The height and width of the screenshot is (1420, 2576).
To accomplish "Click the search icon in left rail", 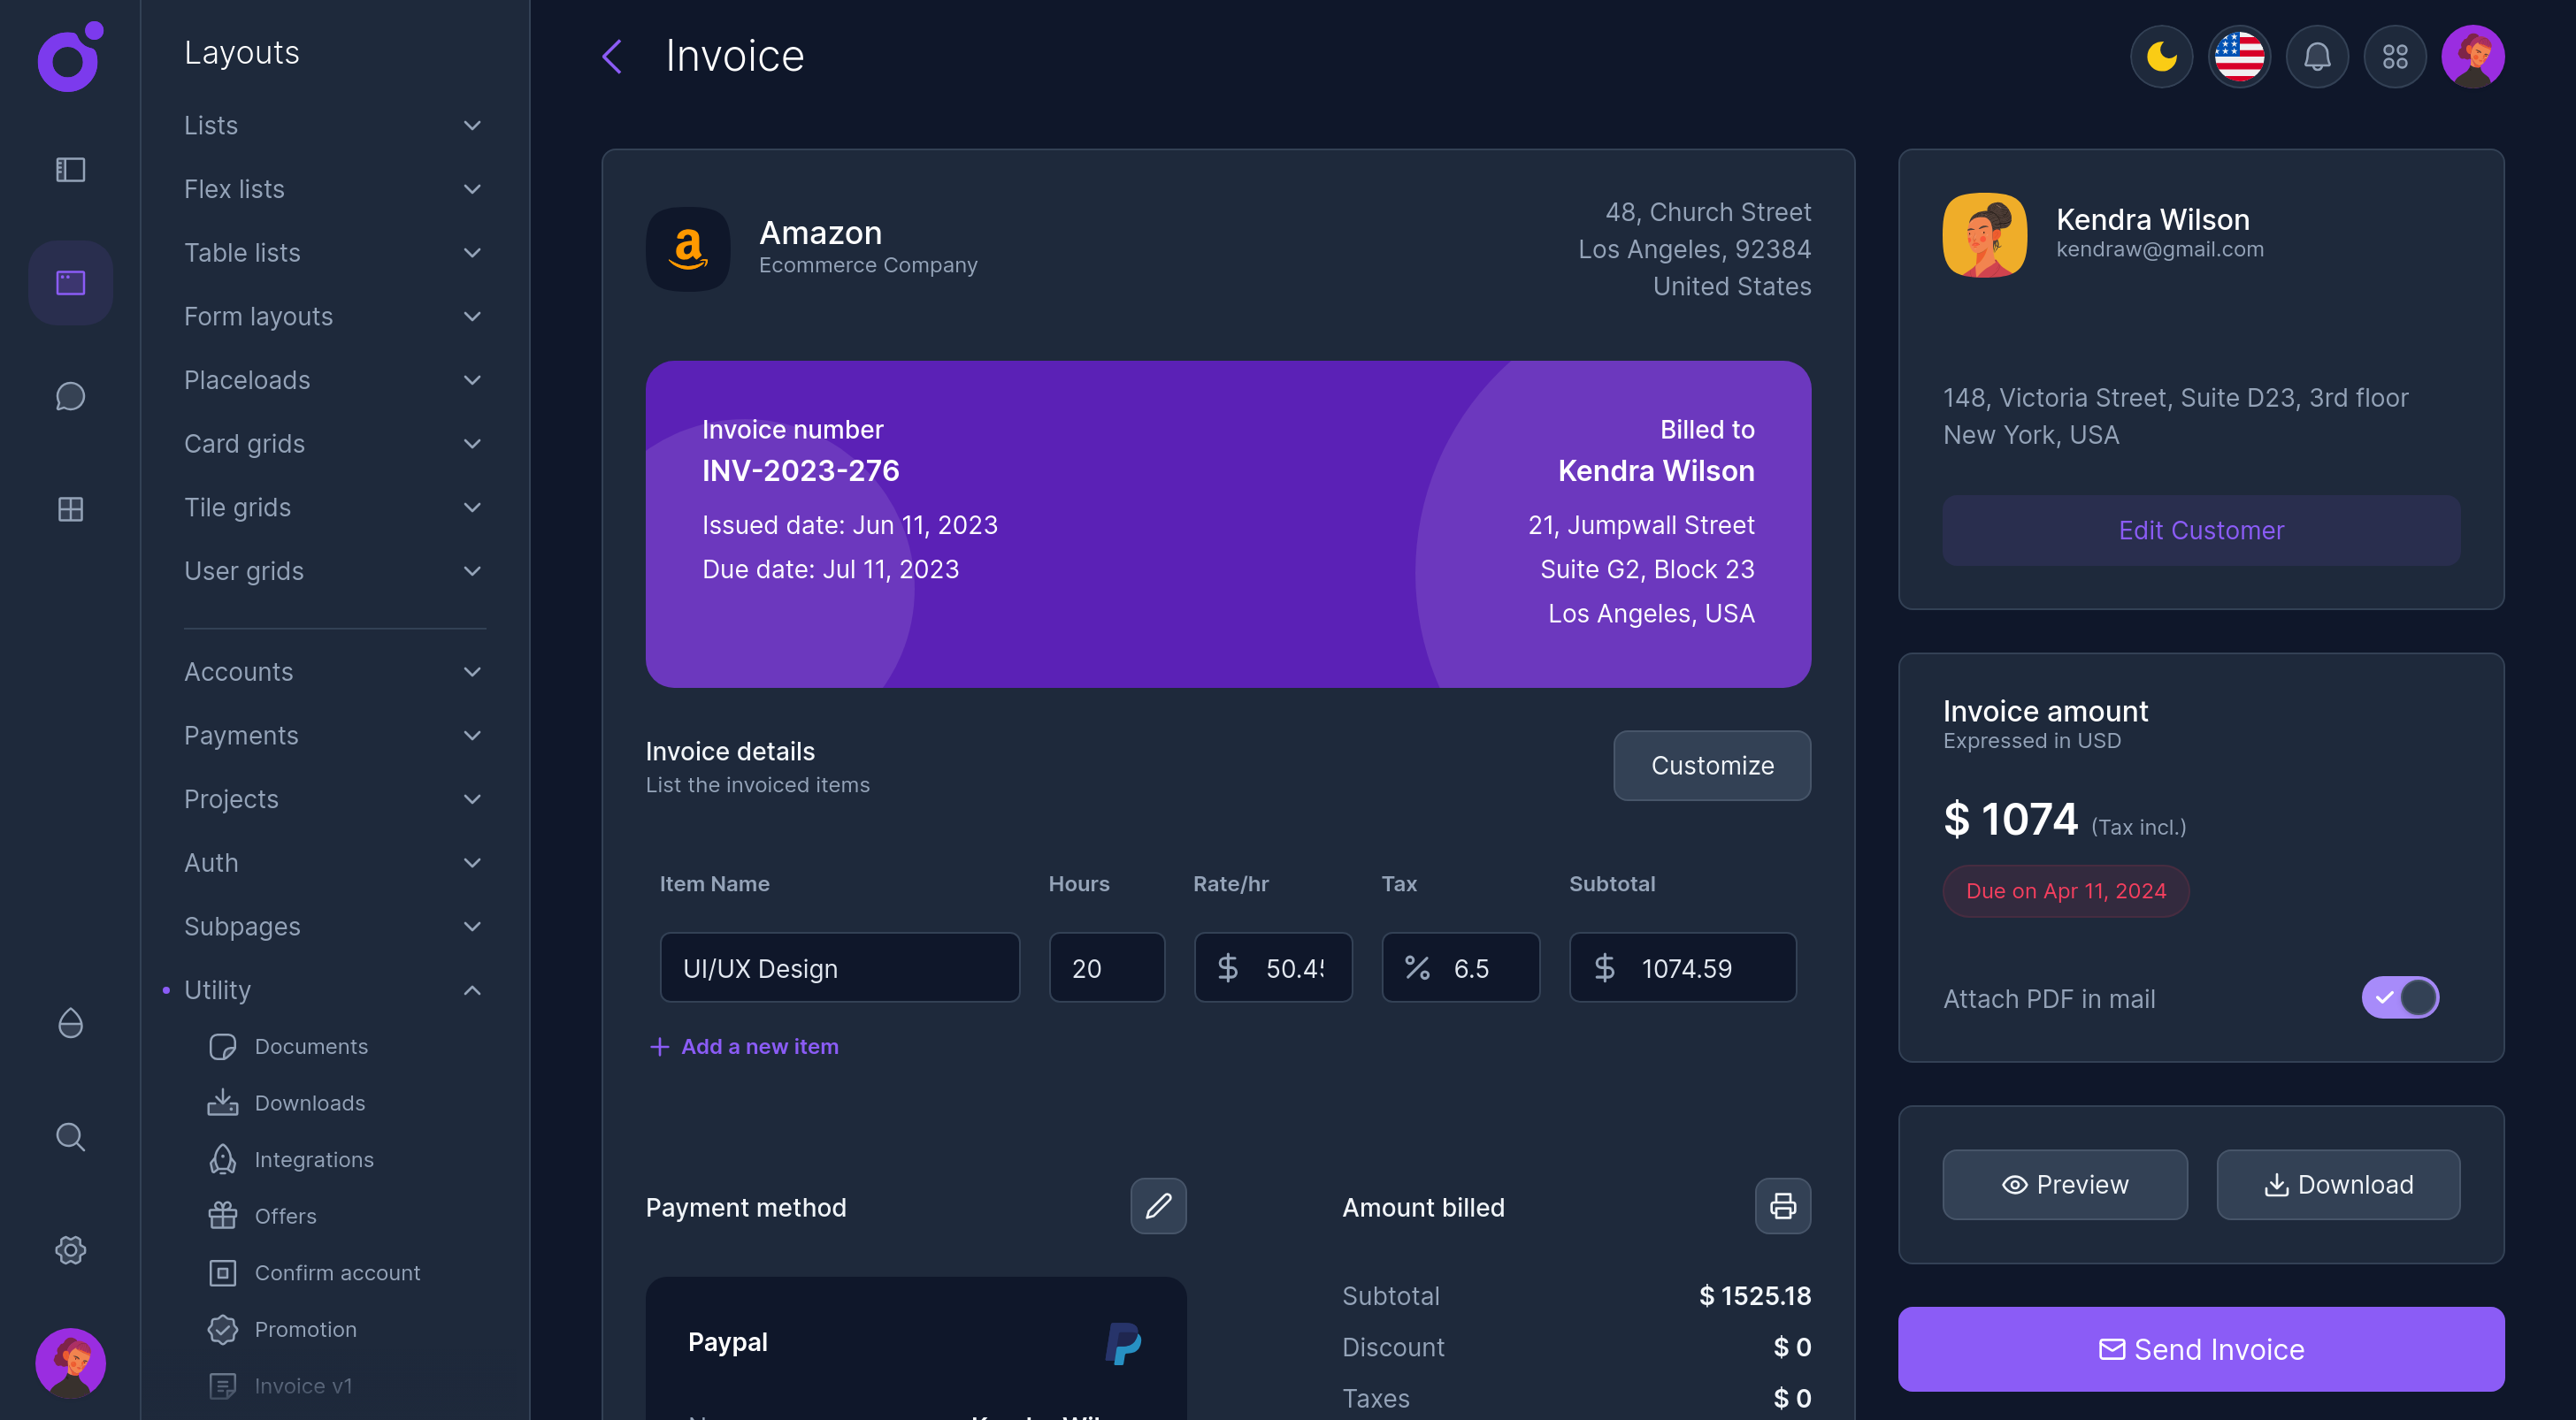I will coord(70,1136).
